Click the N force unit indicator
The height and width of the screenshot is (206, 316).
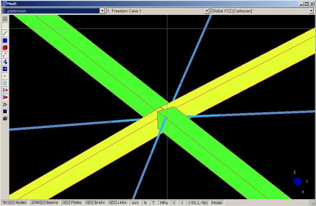[x=145, y=203]
